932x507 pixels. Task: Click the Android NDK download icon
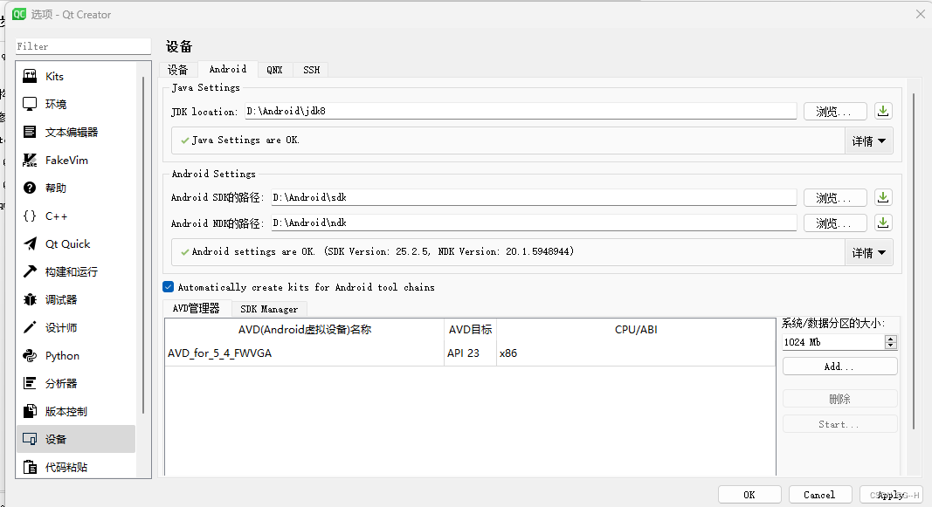(x=882, y=222)
